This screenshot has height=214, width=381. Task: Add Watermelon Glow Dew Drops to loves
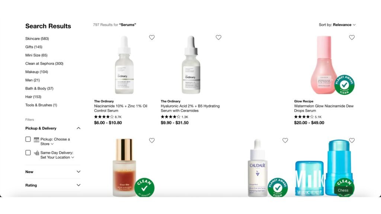pyautogui.click(x=352, y=38)
